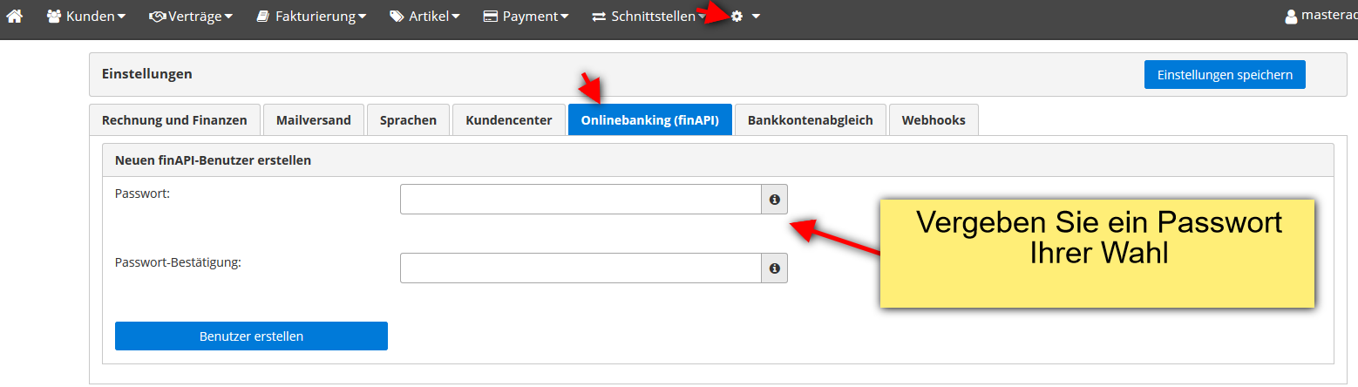Open the Mailversand tab

click(313, 120)
